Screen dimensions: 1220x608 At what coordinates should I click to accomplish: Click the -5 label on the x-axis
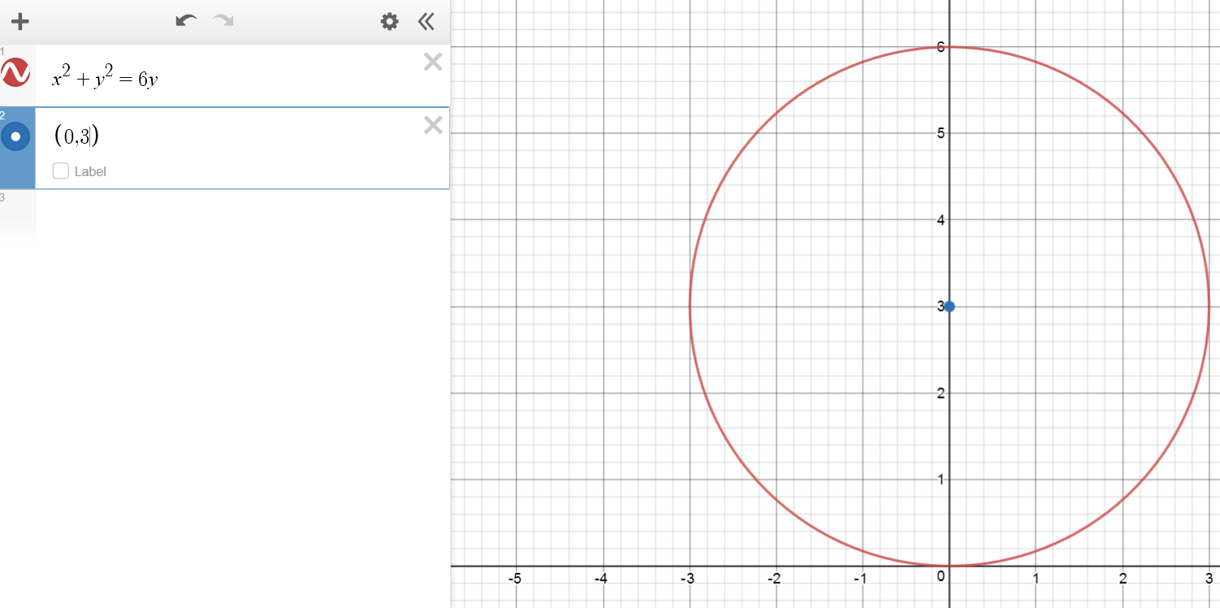pos(514,579)
